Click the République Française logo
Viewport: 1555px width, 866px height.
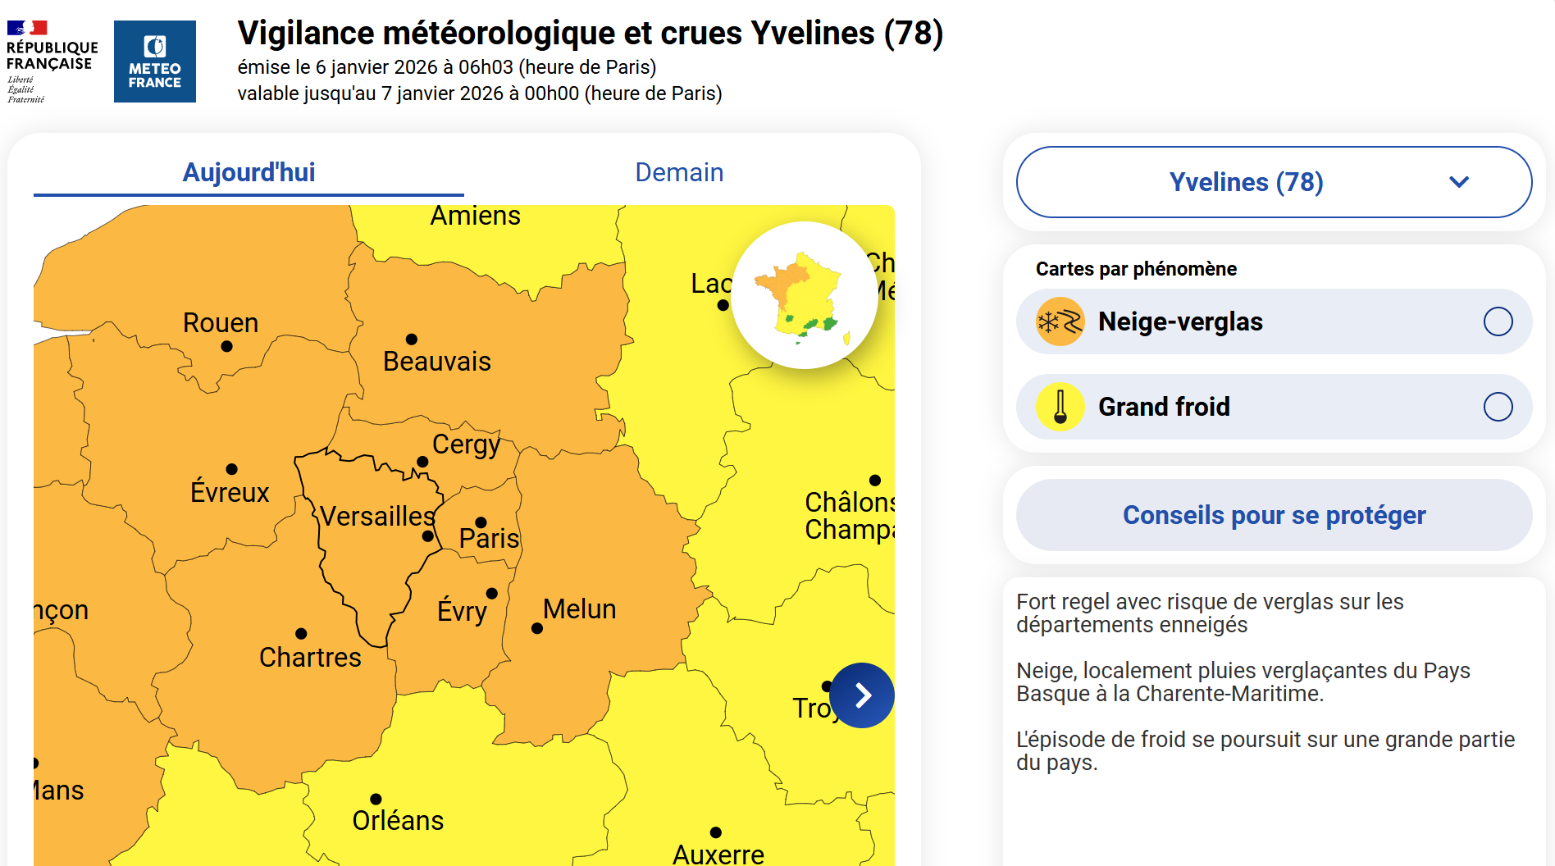click(52, 62)
